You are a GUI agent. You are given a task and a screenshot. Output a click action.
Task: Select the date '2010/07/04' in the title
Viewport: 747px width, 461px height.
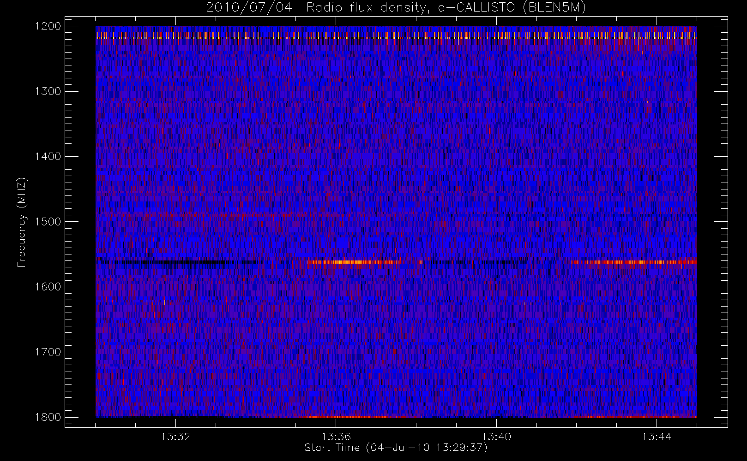(x=249, y=8)
